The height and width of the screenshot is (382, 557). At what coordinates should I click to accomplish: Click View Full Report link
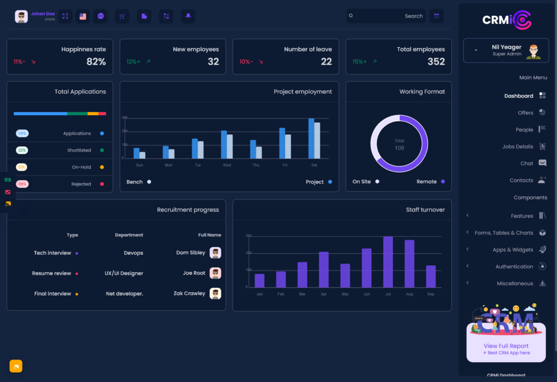click(506, 346)
